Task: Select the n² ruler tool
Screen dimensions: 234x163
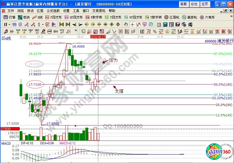Action: (62, 32)
